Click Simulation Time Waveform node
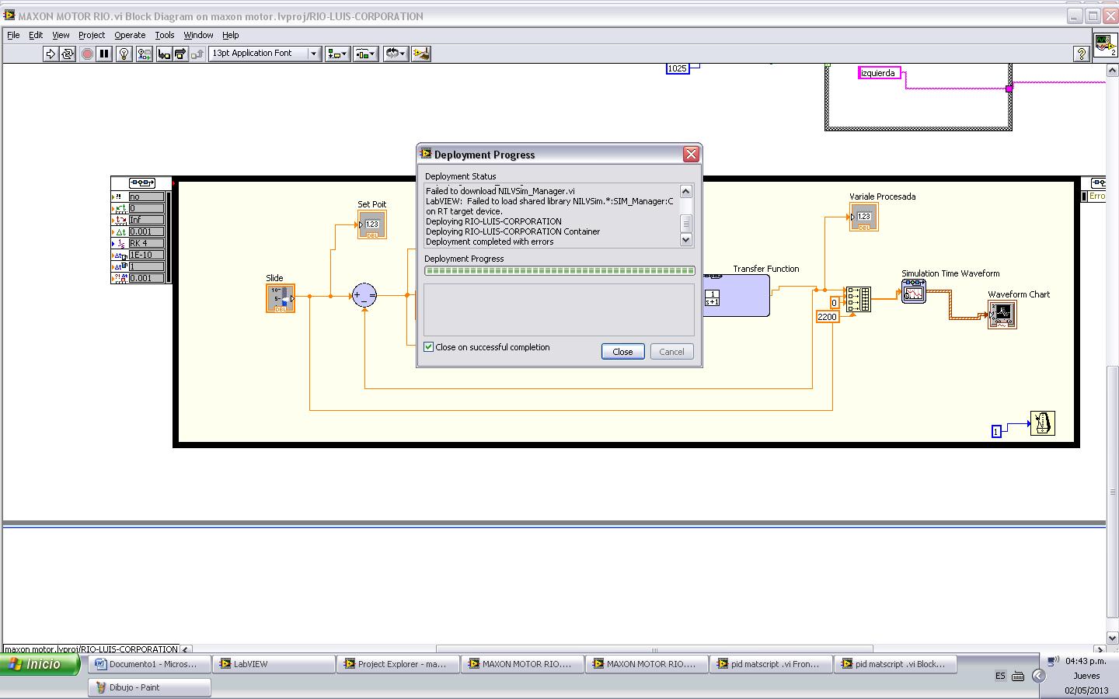Image resolution: width=1119 pixels, height=699 pixels. pyautogui.click(x=914, y=292)
